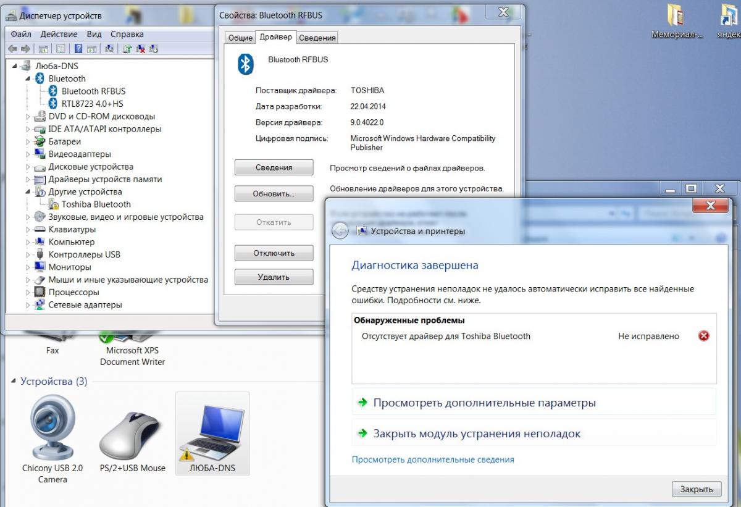The height and width of the screenshot is (507, 741).
Task: Select the Драйверы устройств памяти icon
Action: 40,179
